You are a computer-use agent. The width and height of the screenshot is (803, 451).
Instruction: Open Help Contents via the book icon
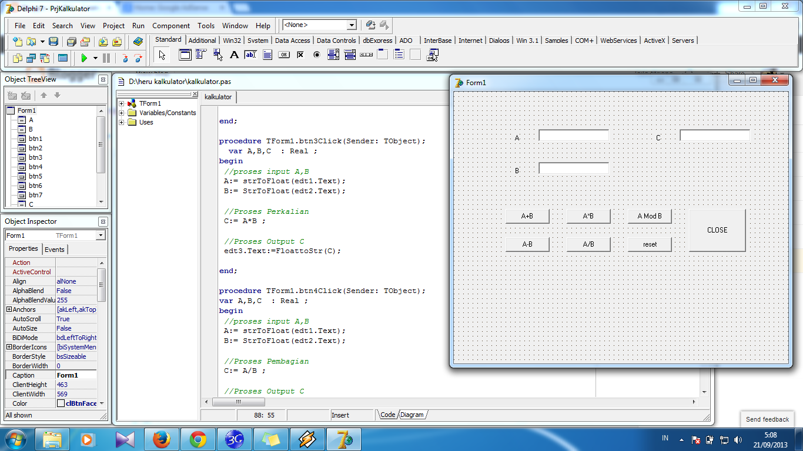[138, 42]
